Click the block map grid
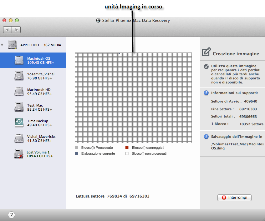Screen dimensions: 265x221 pos(133,98)
